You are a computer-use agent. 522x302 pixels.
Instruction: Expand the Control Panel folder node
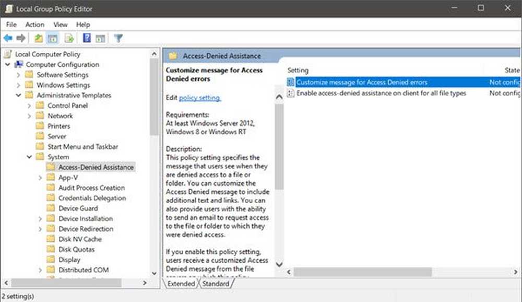point(30,106)
